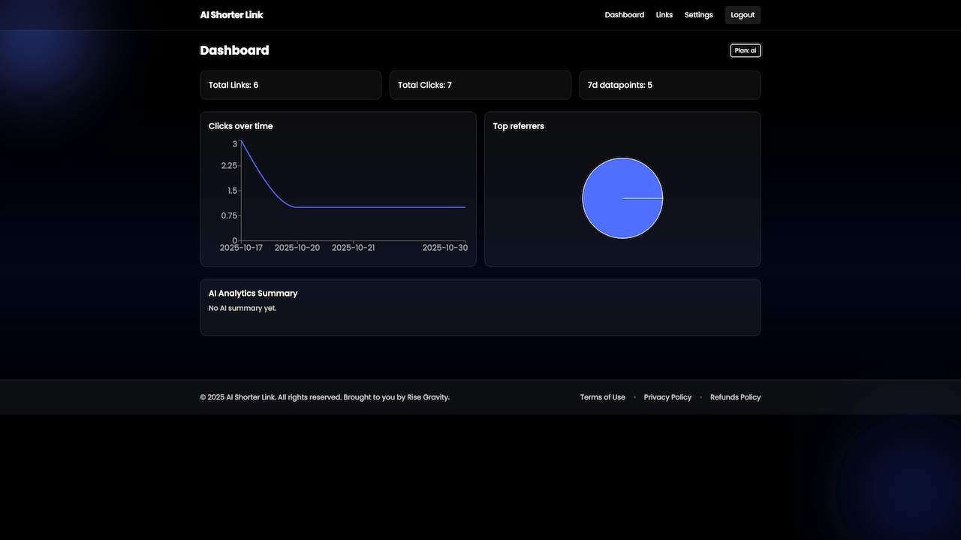Click the footer copyright text
Viewport: 961px width, 540px height.
click(325, 397)
